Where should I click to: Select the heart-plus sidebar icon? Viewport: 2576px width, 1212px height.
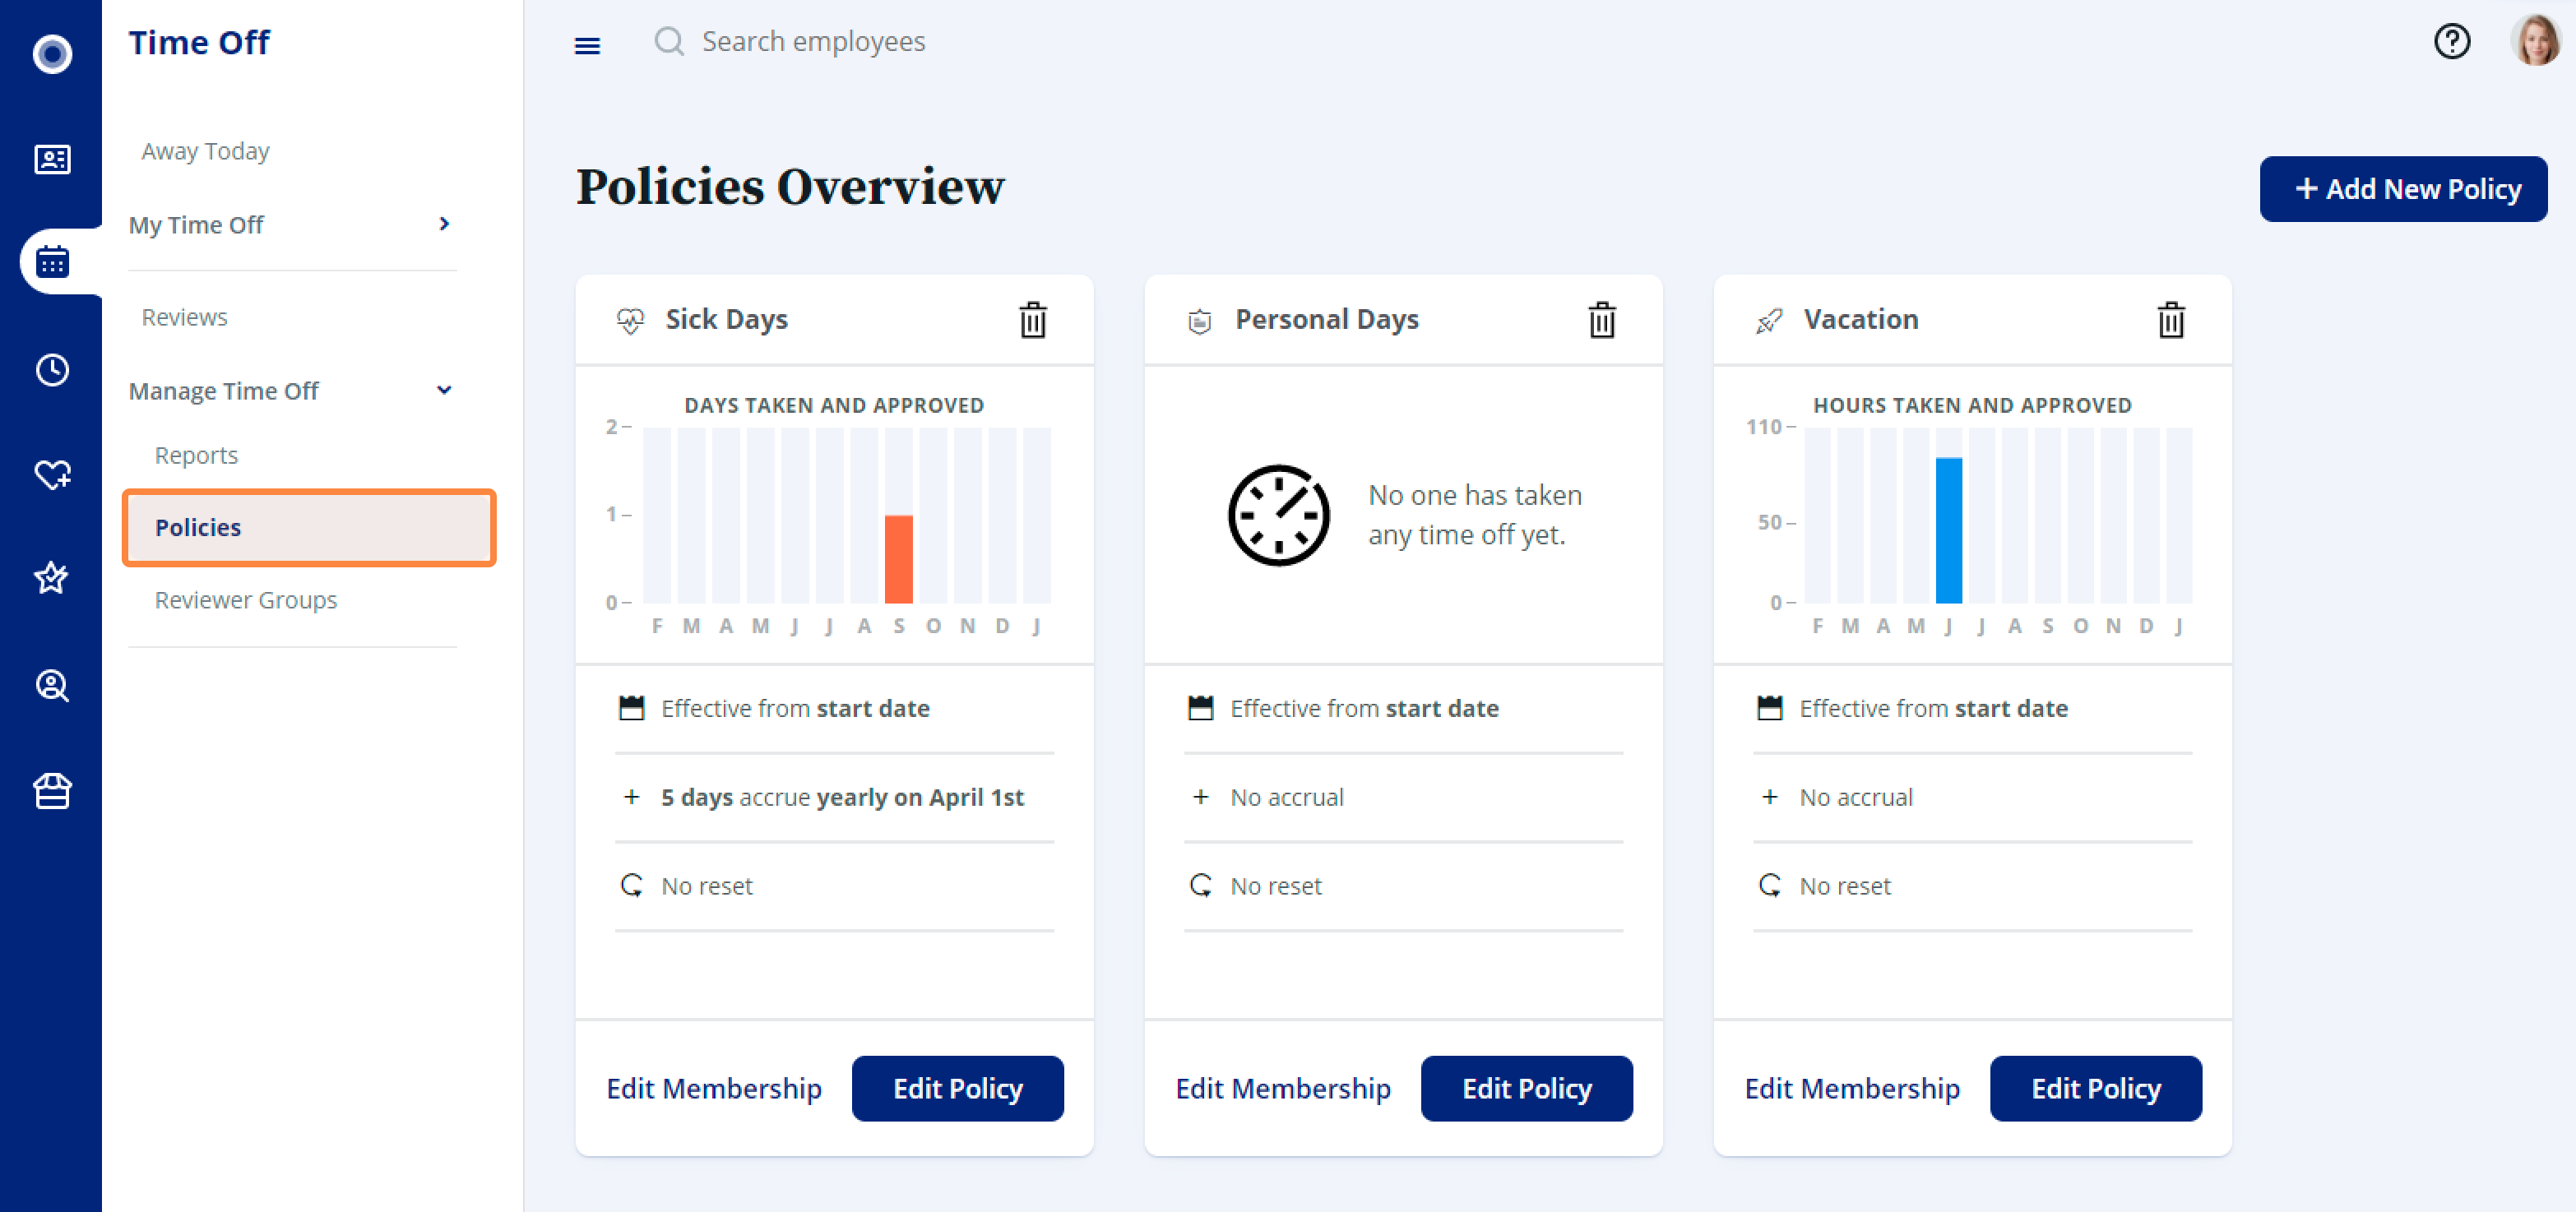[x=52, y=474]
